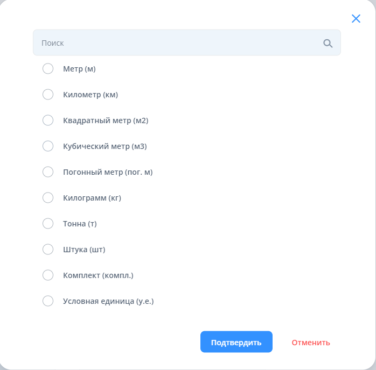
Task: Choose the Условная единица (у.е.) radio circle
Action: [48, 301]
